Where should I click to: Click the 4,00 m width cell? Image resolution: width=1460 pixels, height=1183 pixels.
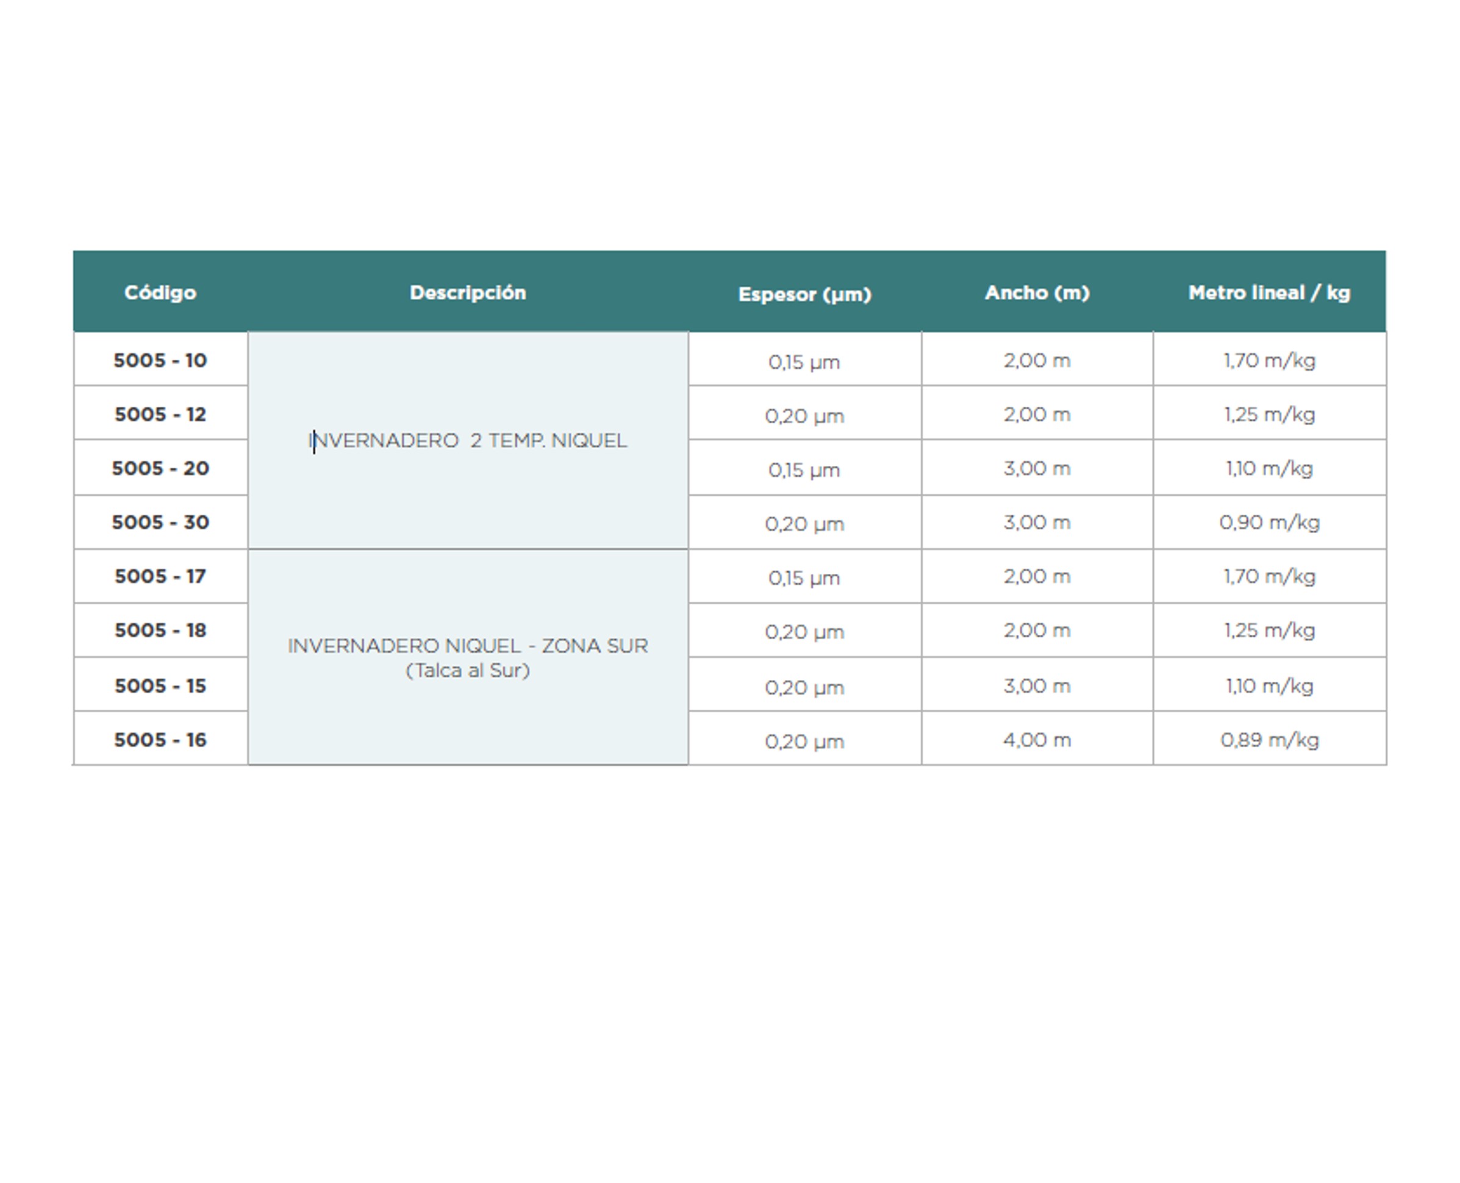(x=1037, y=739)
